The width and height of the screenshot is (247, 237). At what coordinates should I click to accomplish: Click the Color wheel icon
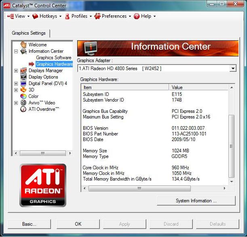[23, 96]
